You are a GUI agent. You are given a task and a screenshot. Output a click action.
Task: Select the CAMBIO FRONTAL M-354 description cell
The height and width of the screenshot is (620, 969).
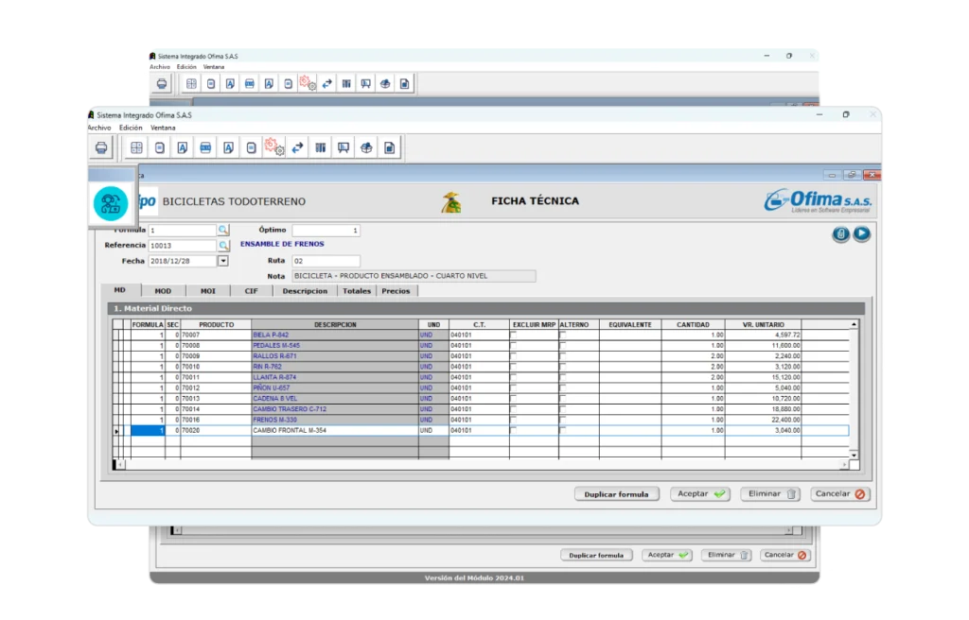(x=334, y=430)
